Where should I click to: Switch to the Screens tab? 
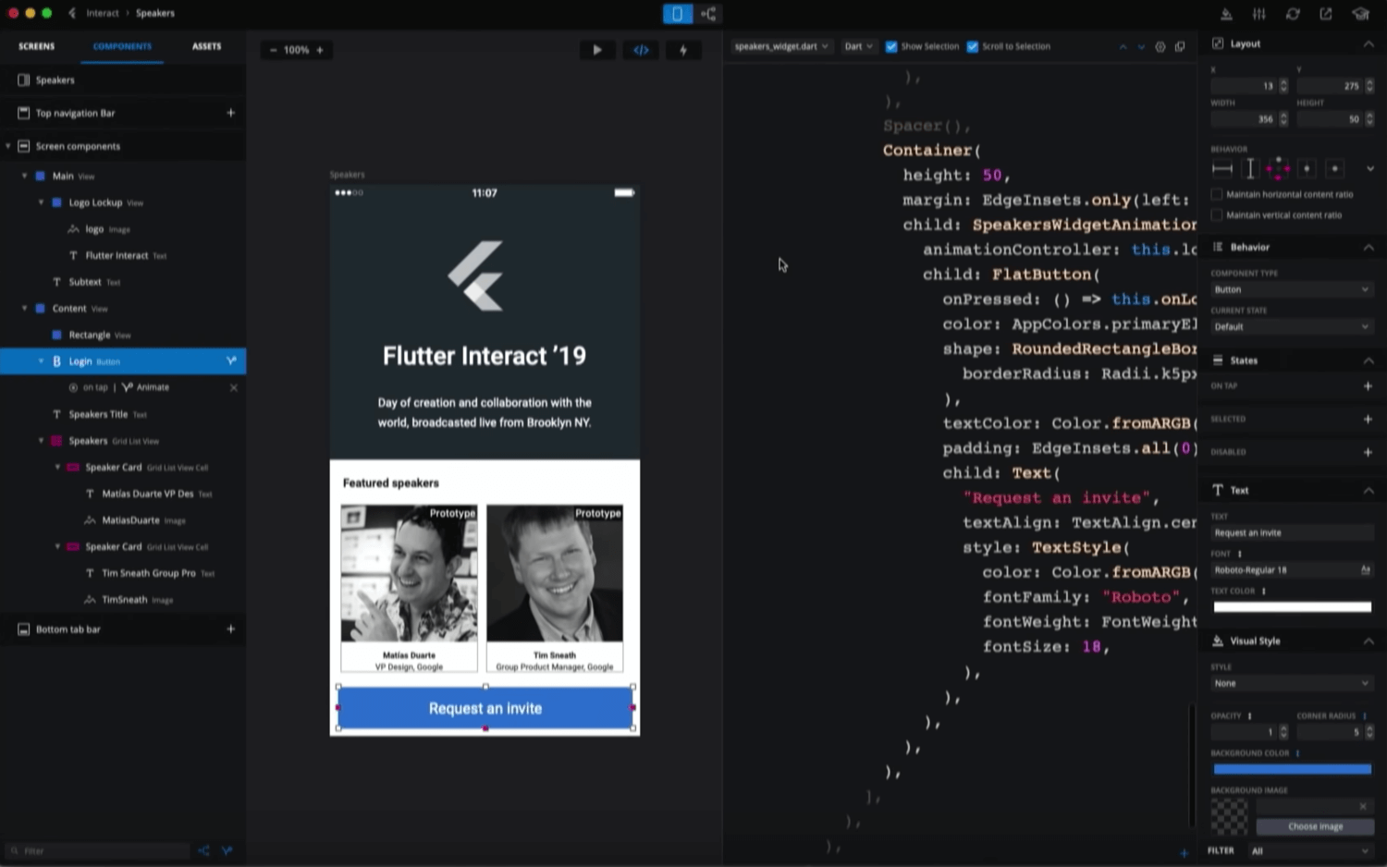(37, 46)
